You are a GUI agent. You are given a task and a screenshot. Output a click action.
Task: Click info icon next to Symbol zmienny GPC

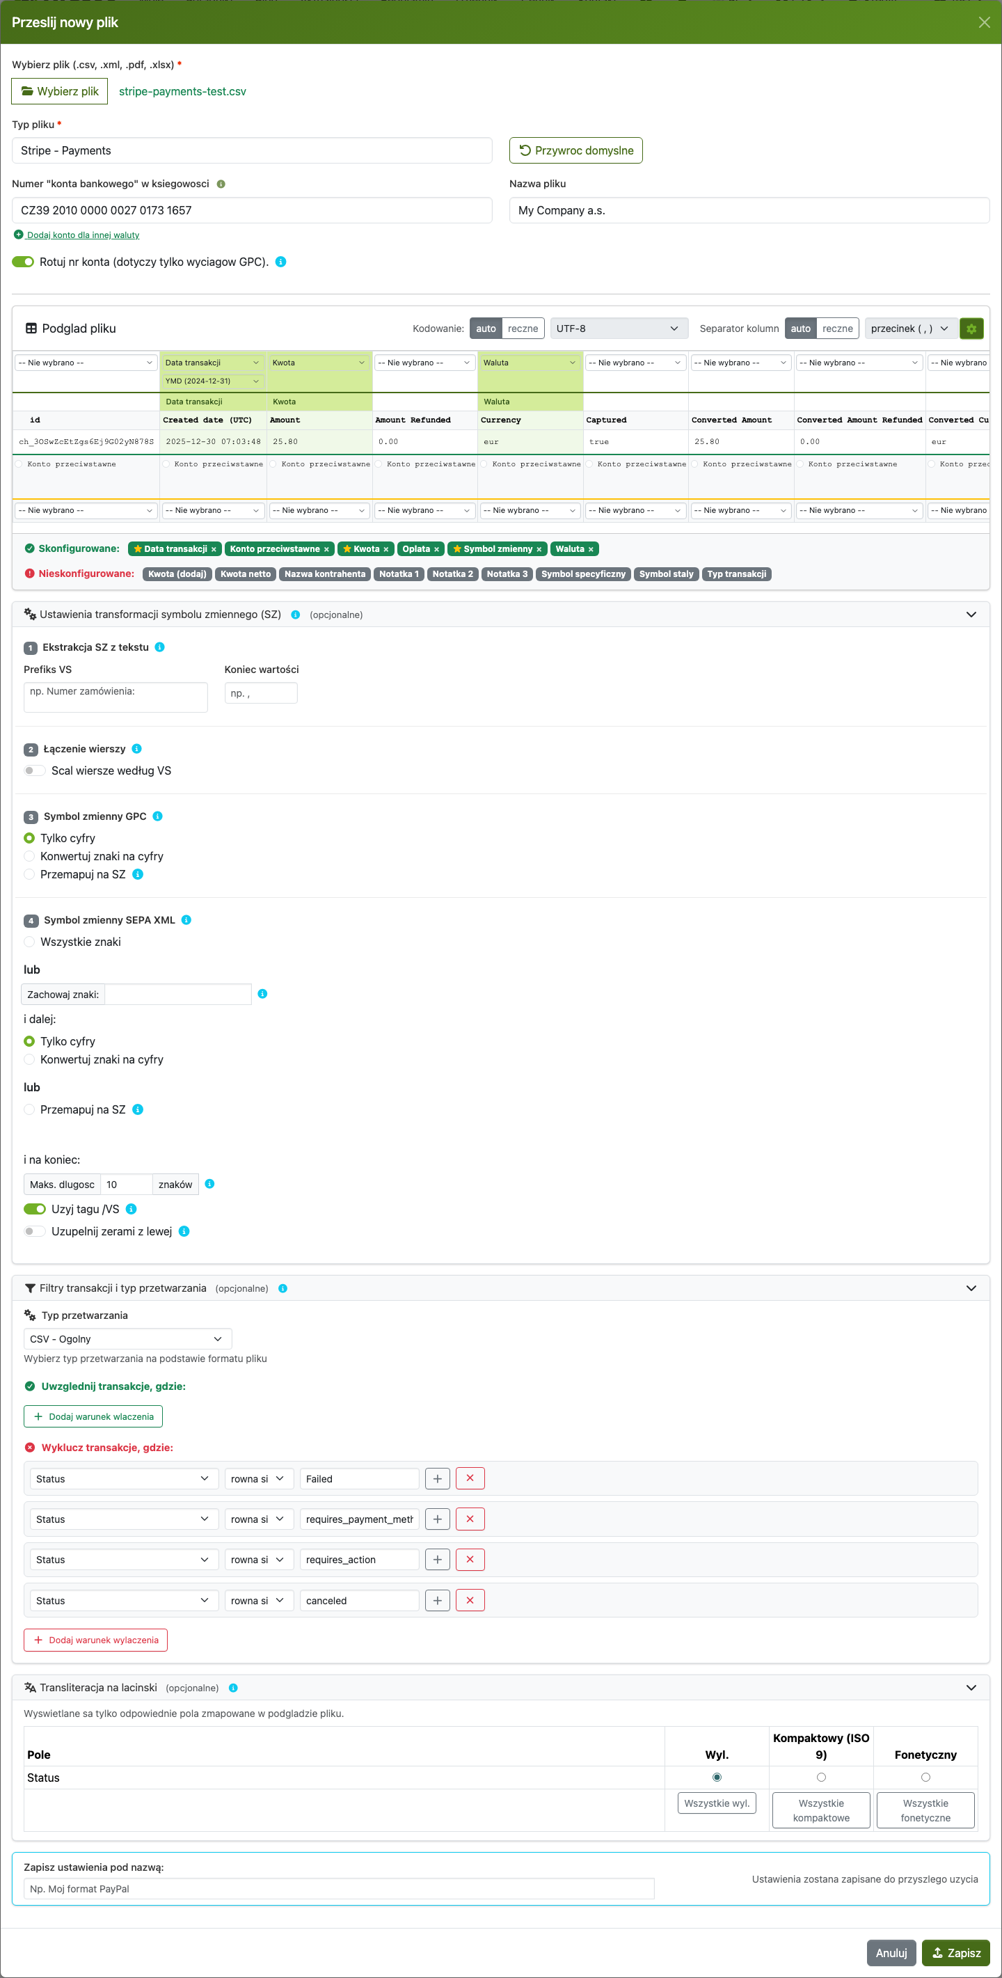157,816
